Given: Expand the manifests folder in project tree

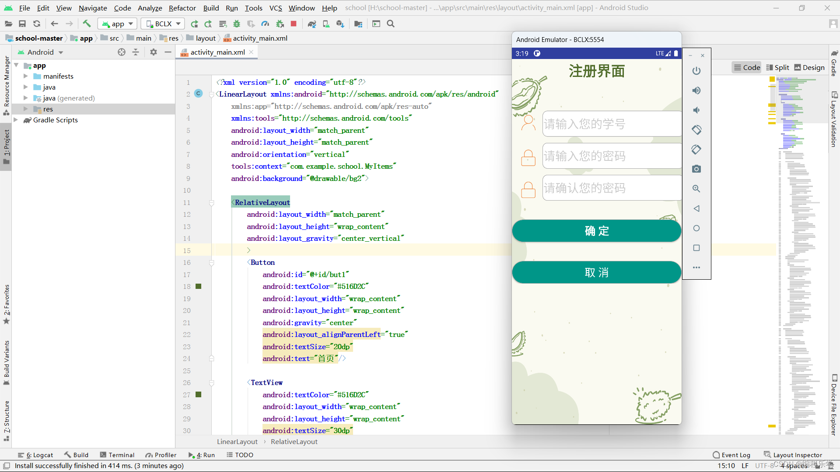Looking at the screenshot, I should point(26,76).
